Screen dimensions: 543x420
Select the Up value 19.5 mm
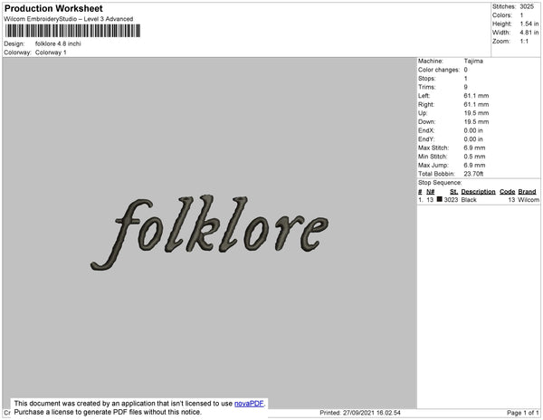[476, 113]
